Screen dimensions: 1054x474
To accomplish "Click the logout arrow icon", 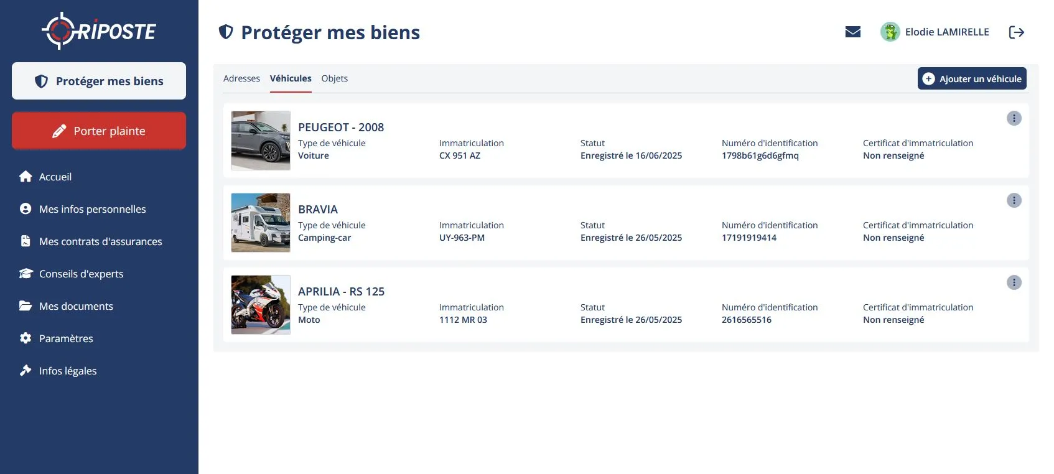I will coord(1016,32).
